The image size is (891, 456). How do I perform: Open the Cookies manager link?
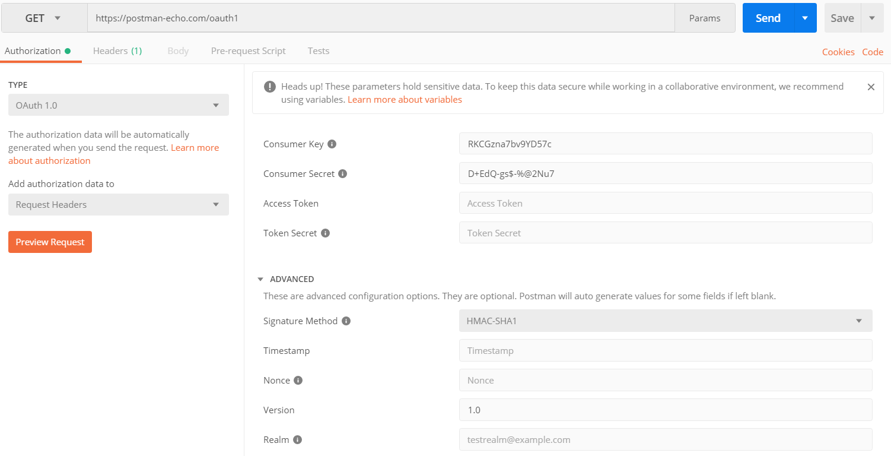tap(838, 52)
